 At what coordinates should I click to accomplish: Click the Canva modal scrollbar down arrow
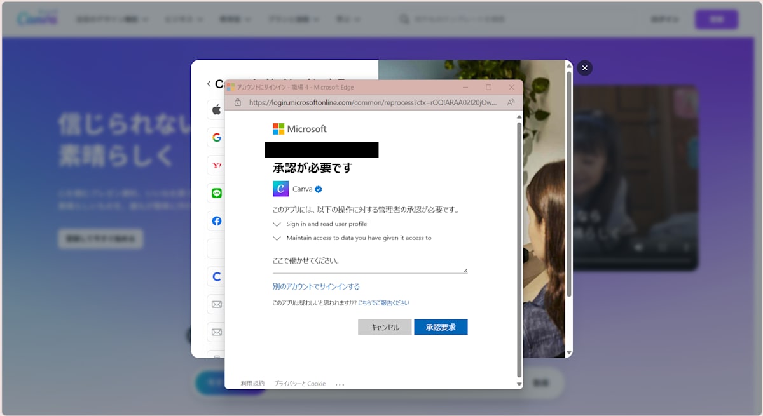pos(569,352)
